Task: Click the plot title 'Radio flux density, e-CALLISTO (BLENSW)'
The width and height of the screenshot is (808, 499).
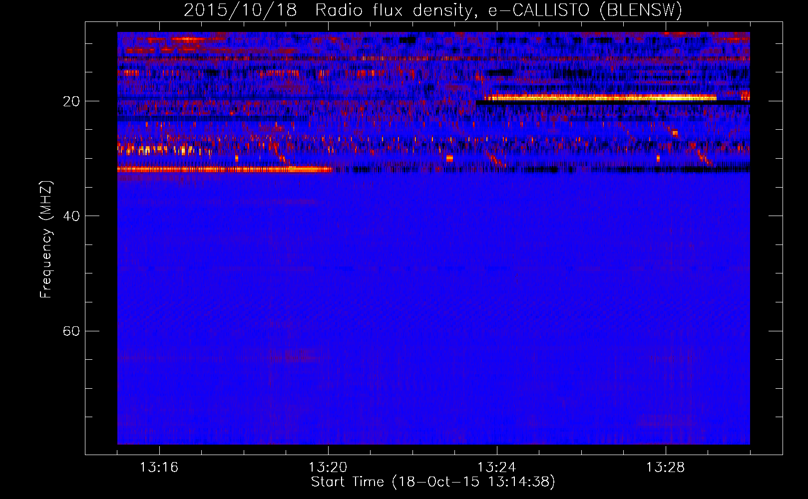Action: 499,10
